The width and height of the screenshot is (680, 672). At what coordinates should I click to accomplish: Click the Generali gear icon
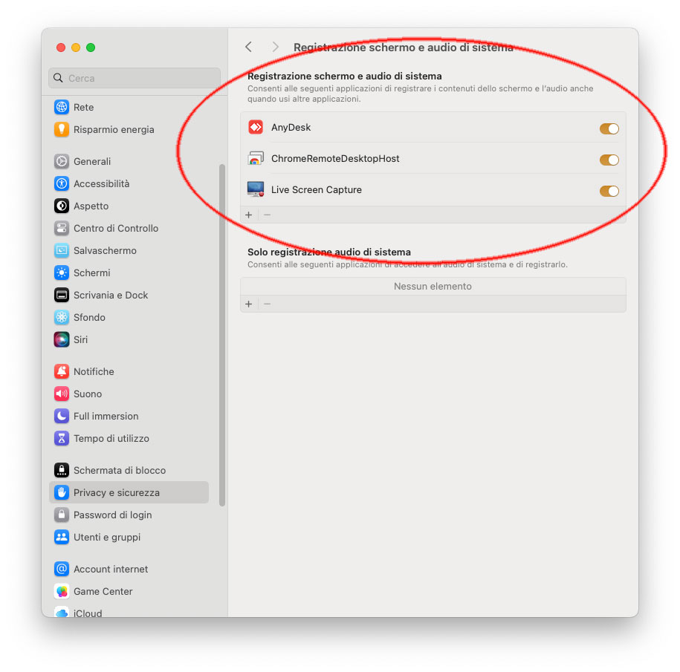point(62,161)
